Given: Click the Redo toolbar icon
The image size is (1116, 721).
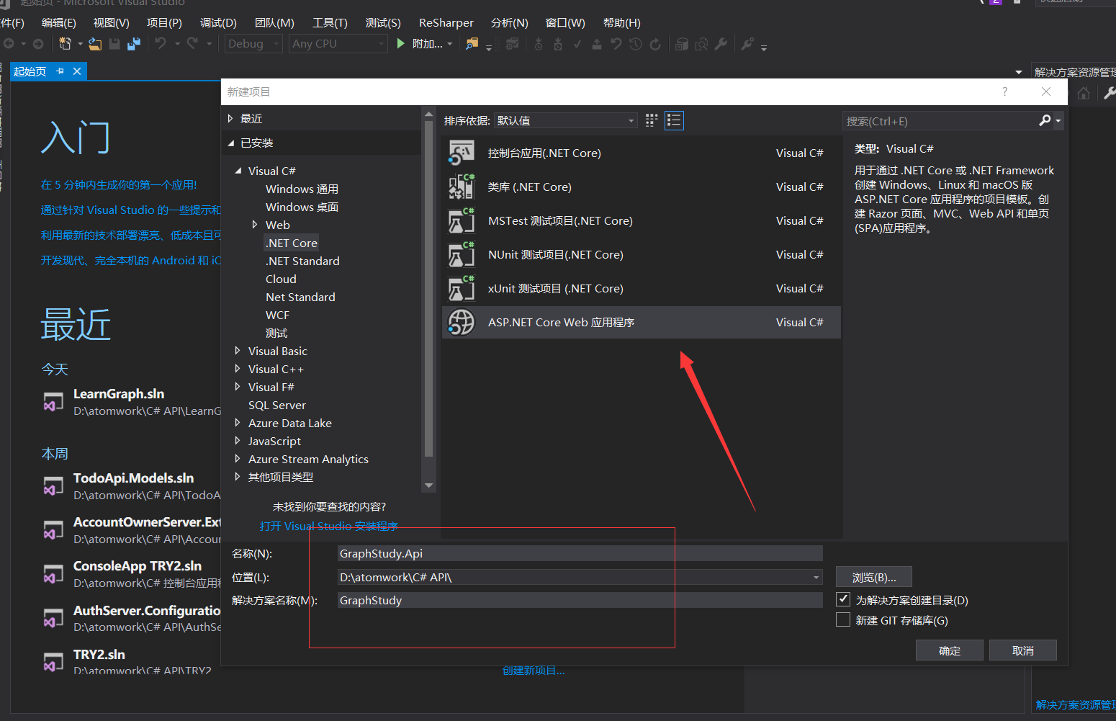Looking at the screenshot, I should pos(192,44).
